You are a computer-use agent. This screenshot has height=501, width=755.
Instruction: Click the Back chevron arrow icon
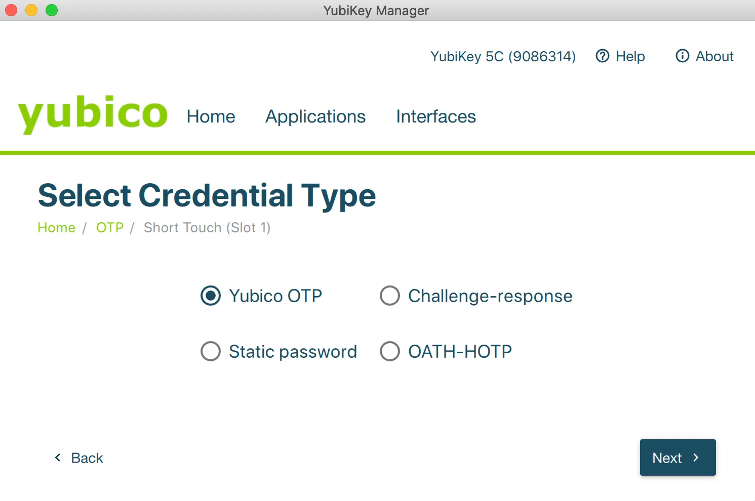[x=58, y=457]
